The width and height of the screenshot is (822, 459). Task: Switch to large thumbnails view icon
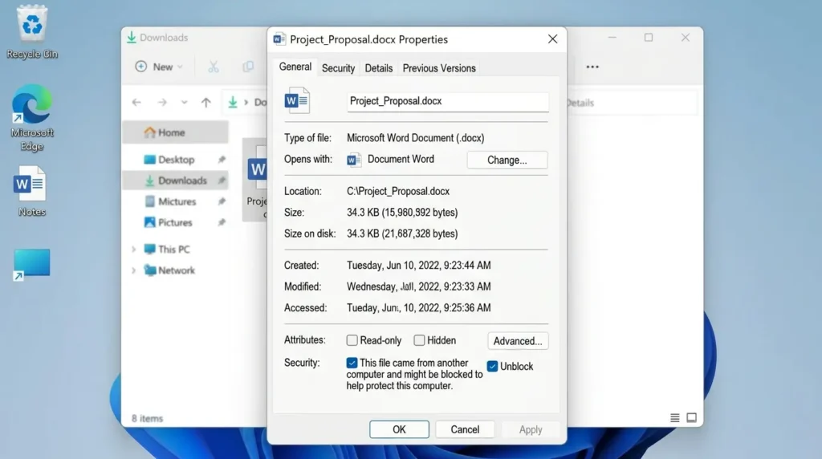click(691, 417)
